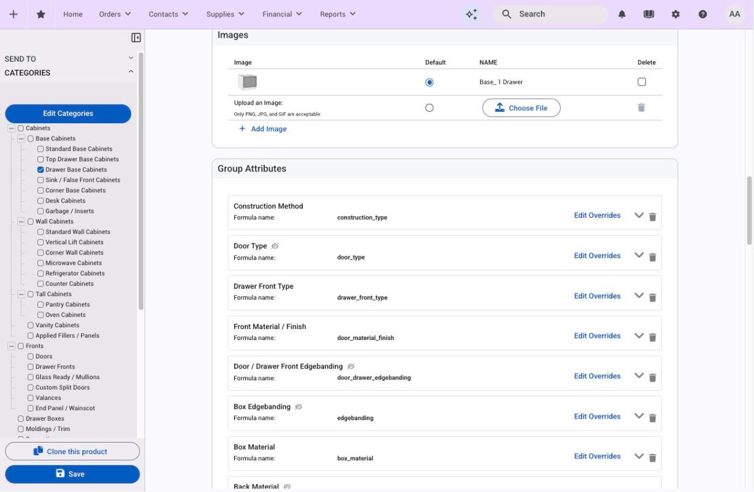Open the Contacts menu
The image size is (754, 492).
pos(168,14)
